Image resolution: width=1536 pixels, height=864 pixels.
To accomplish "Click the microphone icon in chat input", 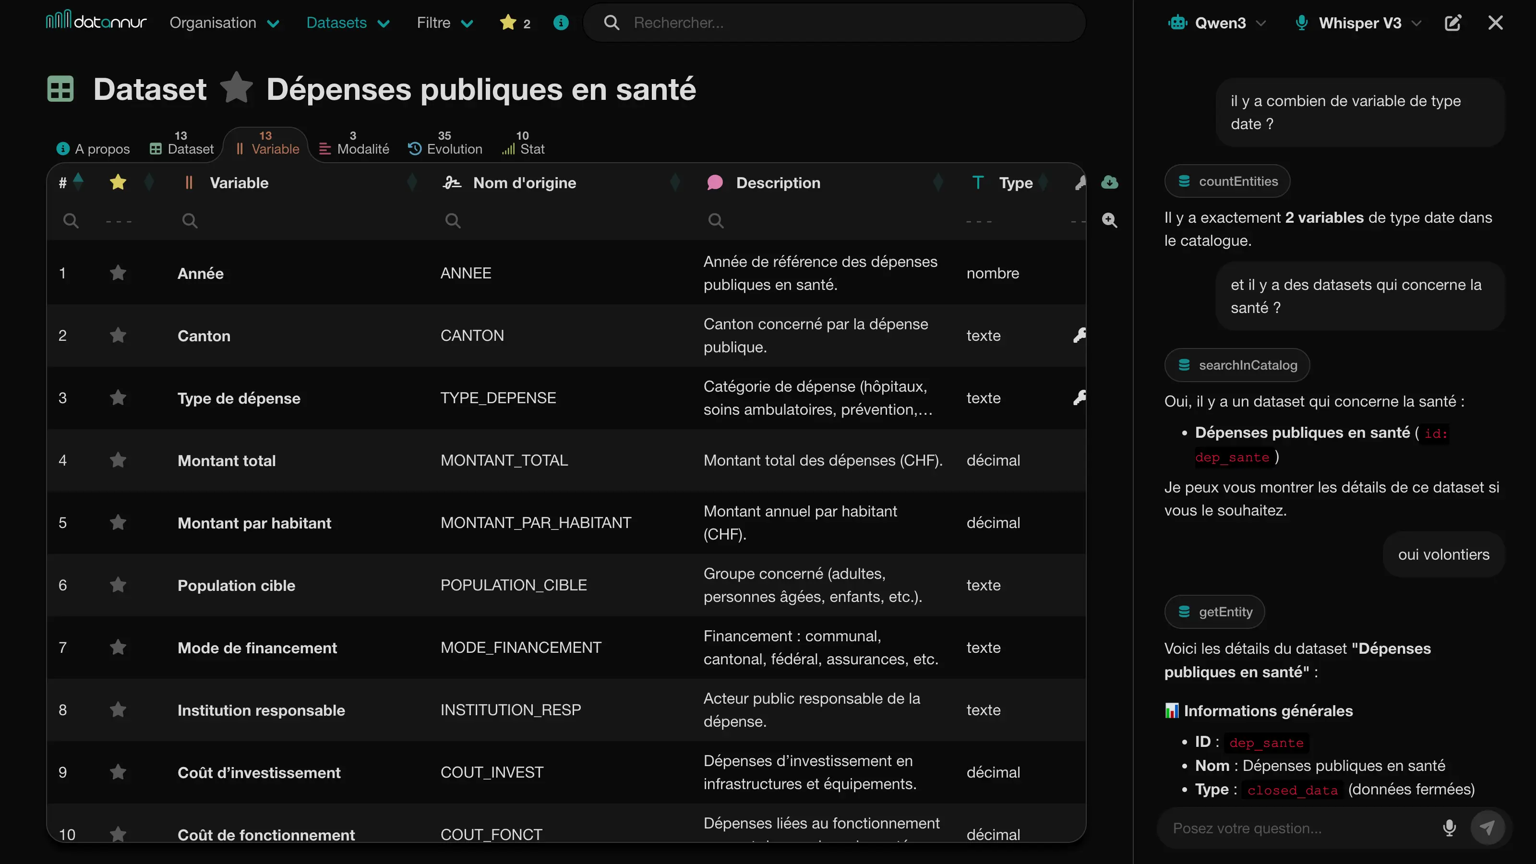I will 1450,828.
